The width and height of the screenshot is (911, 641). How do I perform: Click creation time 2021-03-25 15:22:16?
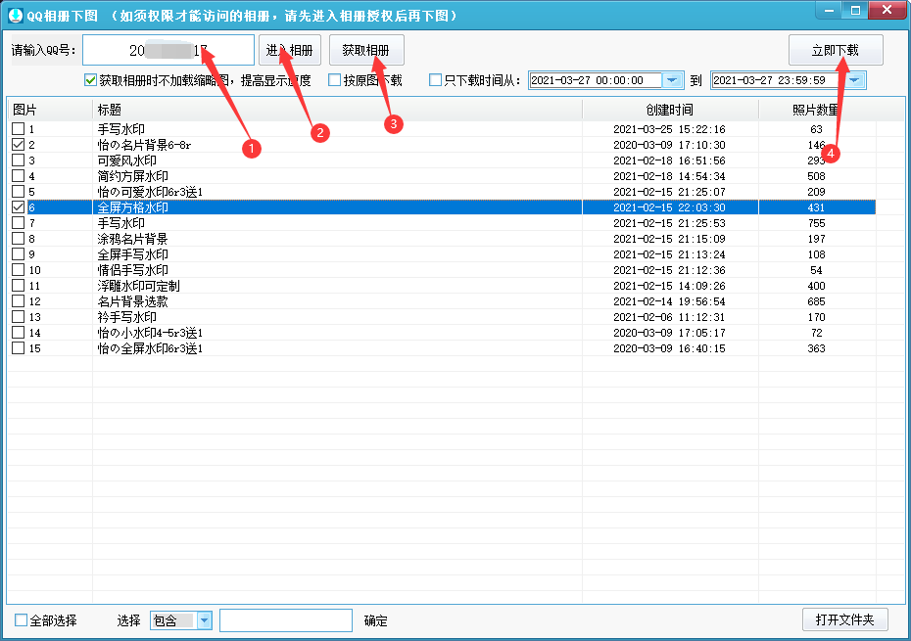[669, 129]
